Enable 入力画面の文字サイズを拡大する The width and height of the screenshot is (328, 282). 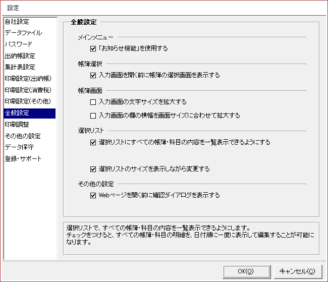click(x=93, y=102)
